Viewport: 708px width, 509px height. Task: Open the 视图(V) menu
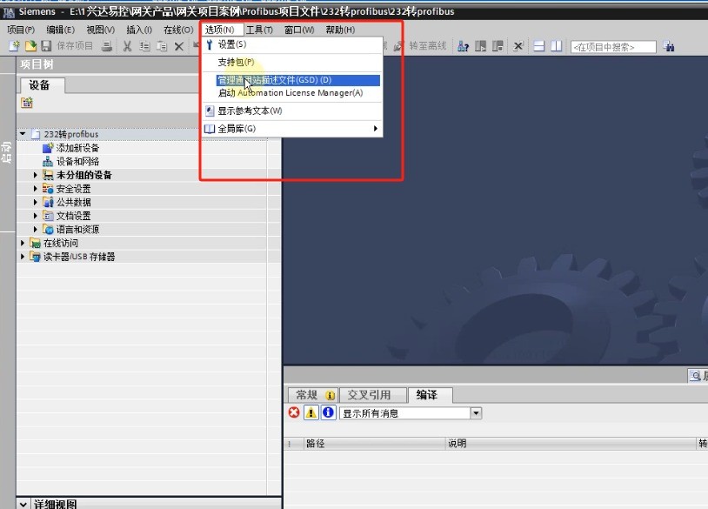[100, 30]
